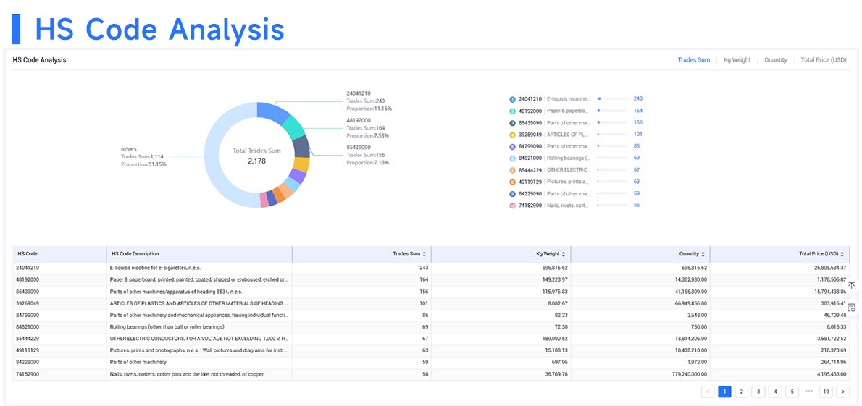Click the back-to-top arrow icon
This screenshot has height=406, width=862.
[x=852, y=286]
